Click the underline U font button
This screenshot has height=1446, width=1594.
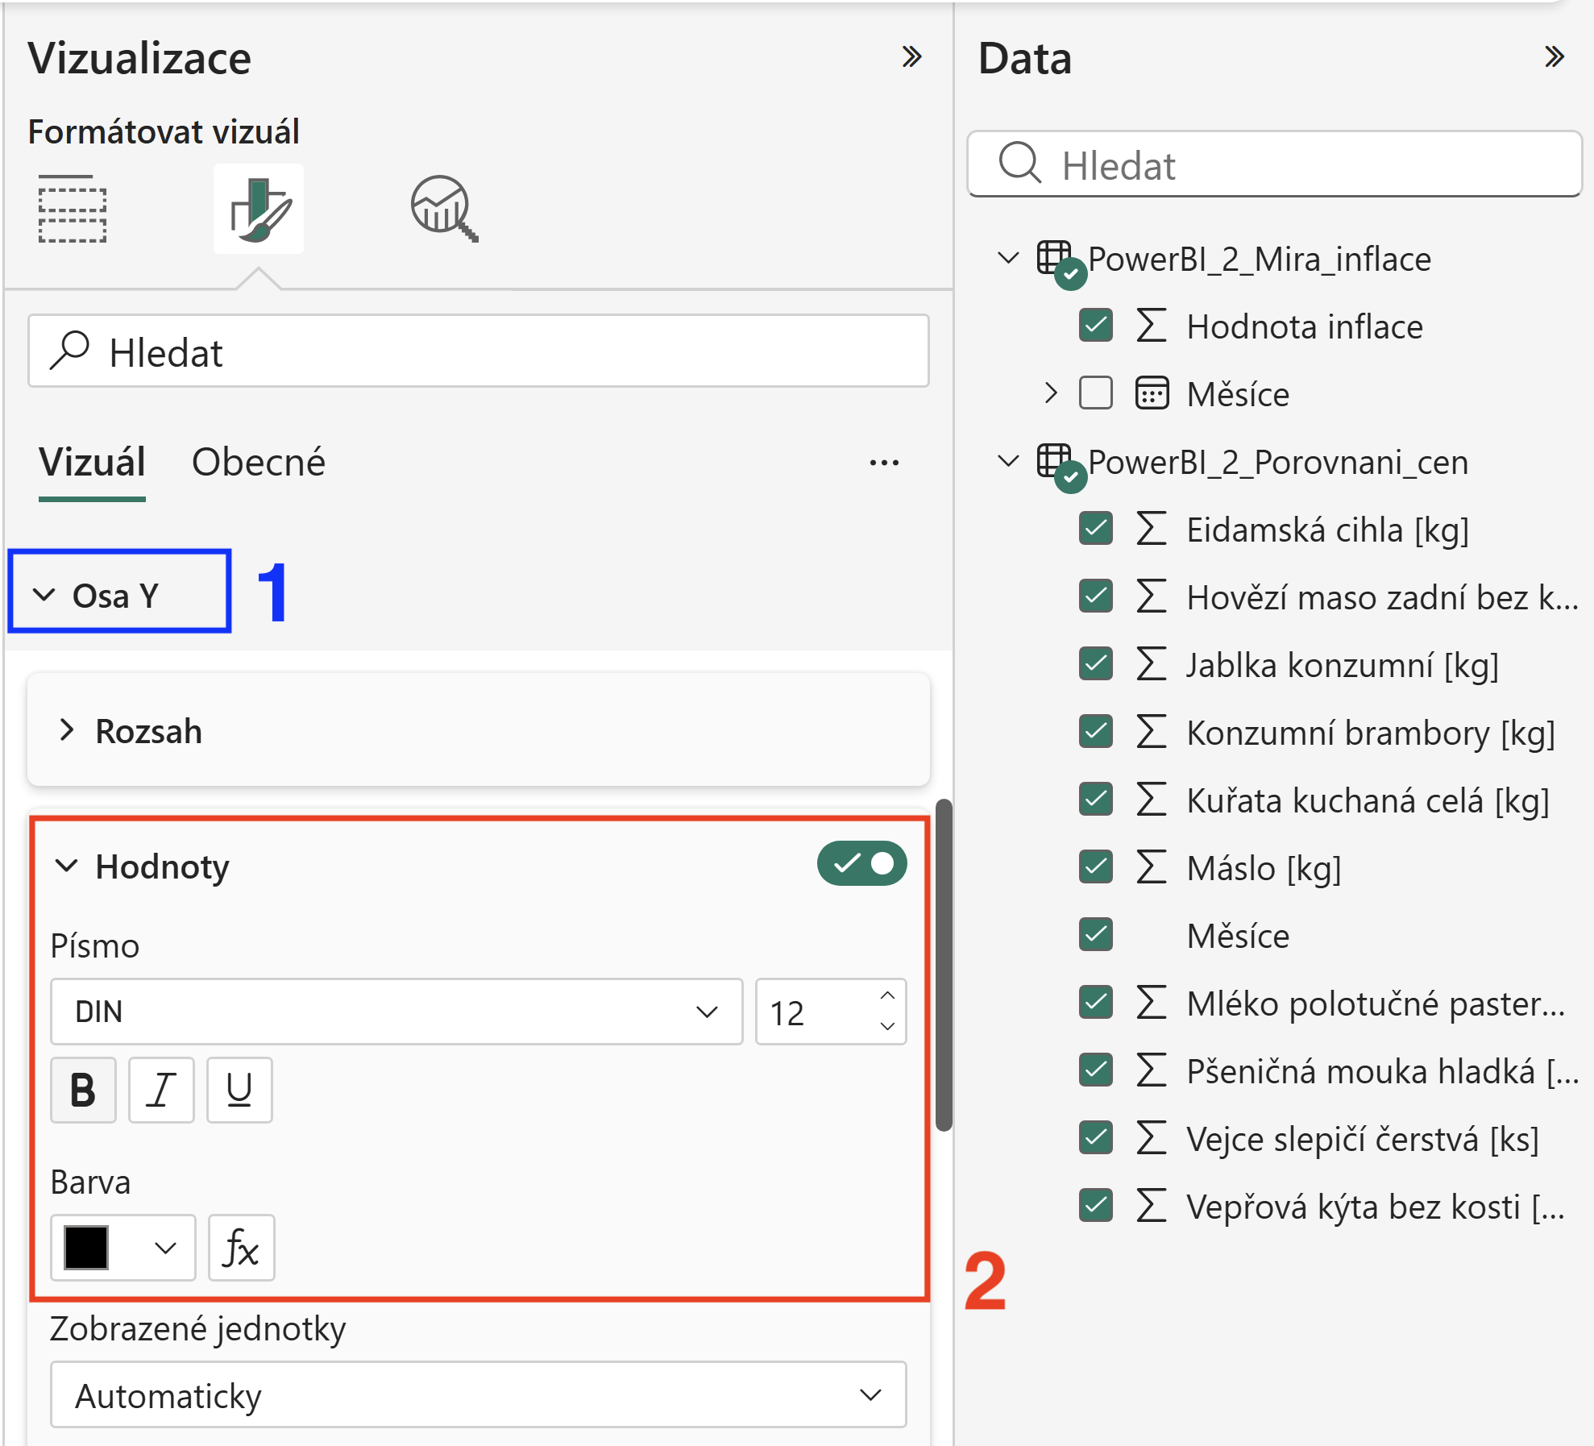click(x=239, y=1090)
